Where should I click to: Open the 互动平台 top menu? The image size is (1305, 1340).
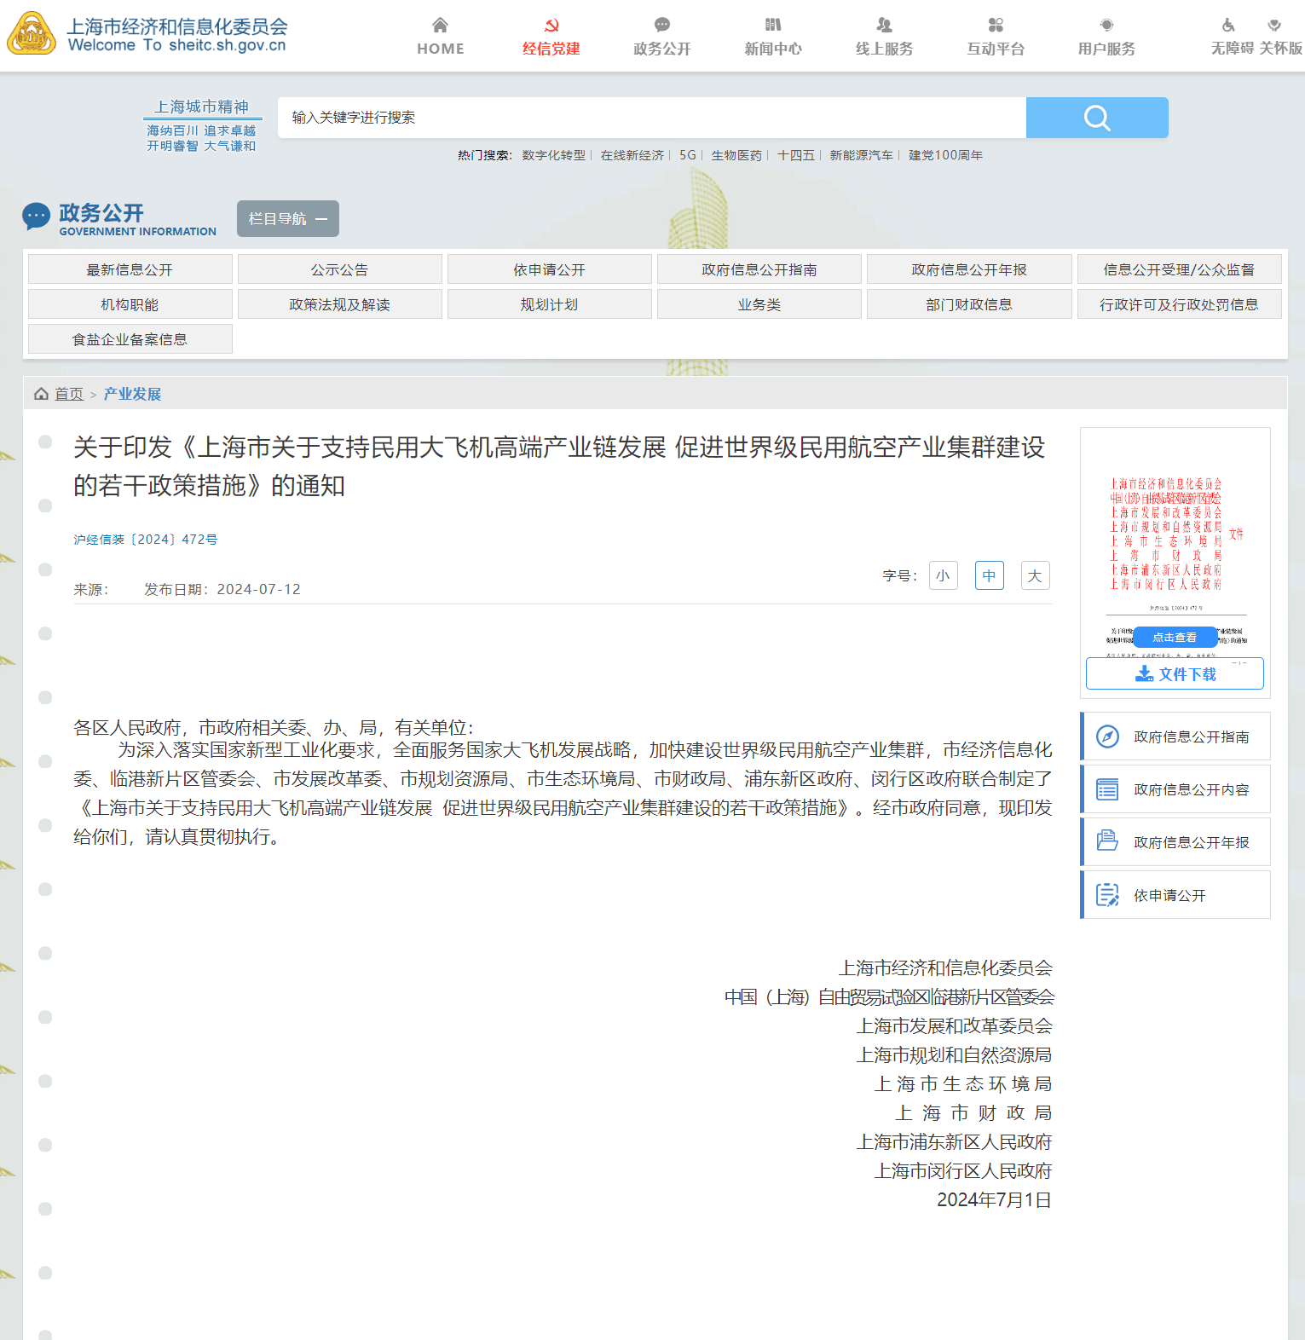click(x=995, y=37)
